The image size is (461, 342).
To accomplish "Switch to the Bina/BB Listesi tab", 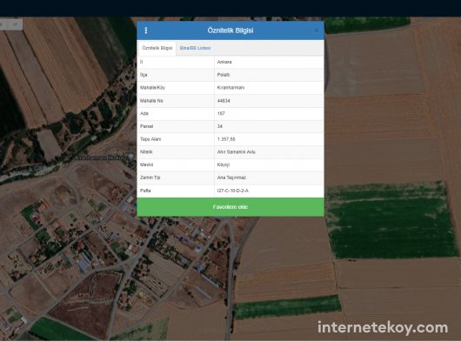I will (x=195, y=48).
